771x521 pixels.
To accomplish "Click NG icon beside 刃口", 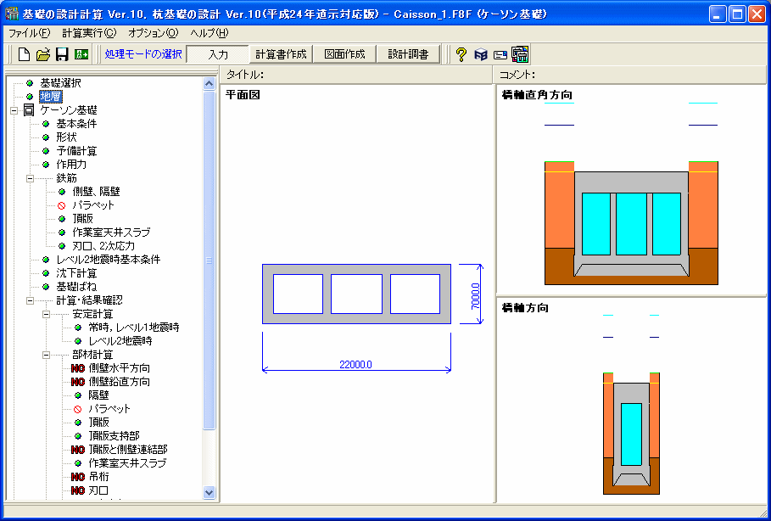I will (78, 490).
